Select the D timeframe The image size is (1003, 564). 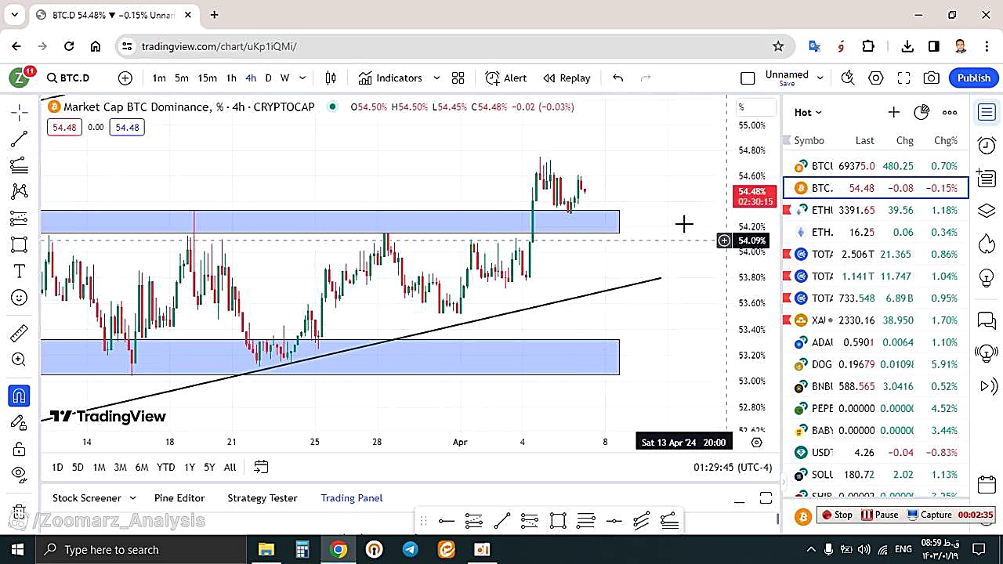coord(268,78)
